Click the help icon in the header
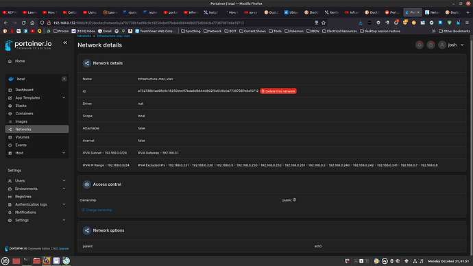The image size is (473, 266). [x=430, y=45]
